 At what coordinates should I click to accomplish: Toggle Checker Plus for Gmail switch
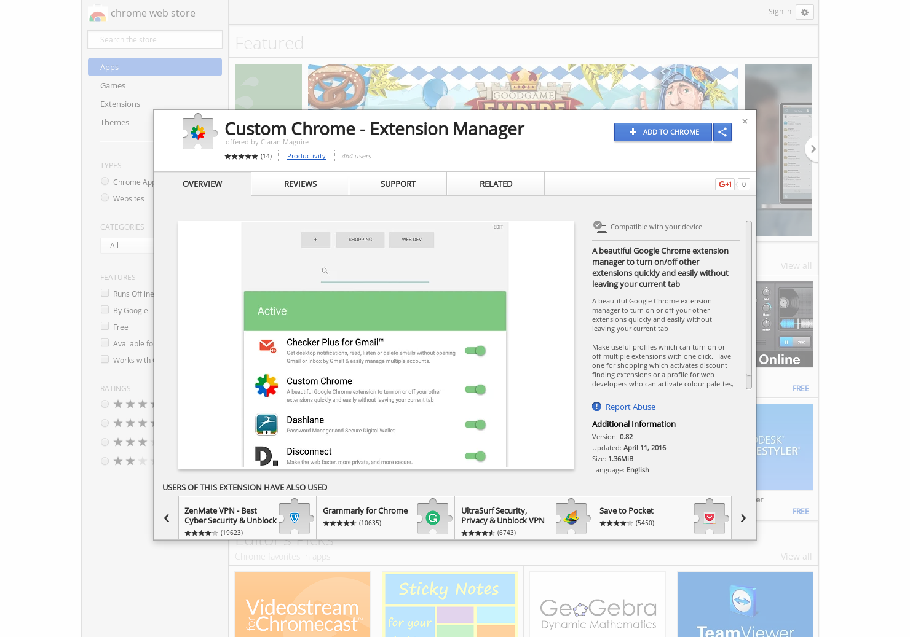[475, 351]
